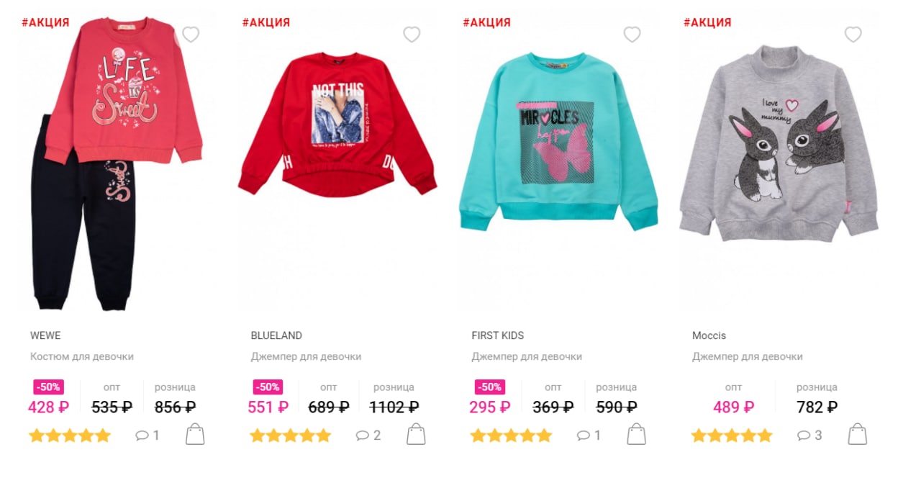Select the -50% badge on BLUELAND jumper

pos(268,387)
